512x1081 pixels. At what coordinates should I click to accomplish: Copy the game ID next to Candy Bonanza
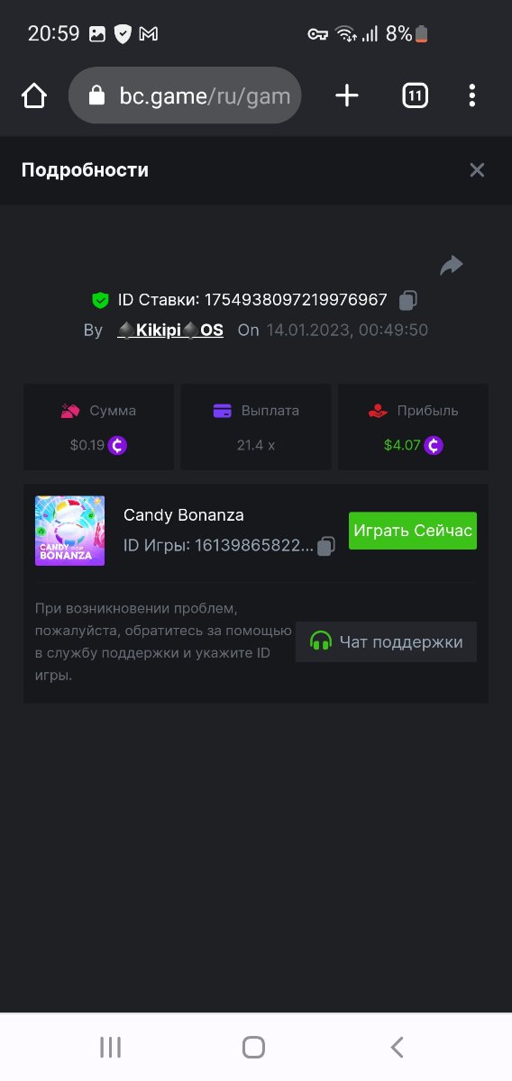pyautogui.click(x=326, y=545)
